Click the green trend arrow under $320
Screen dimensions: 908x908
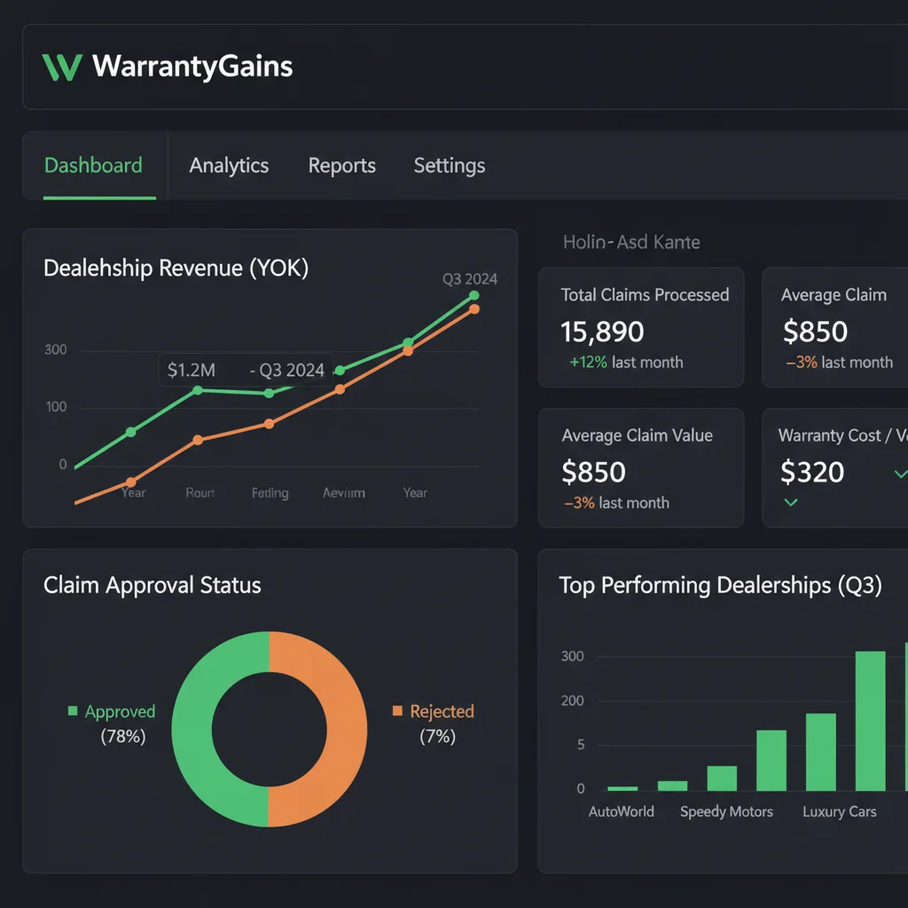(x=790, y=503)
